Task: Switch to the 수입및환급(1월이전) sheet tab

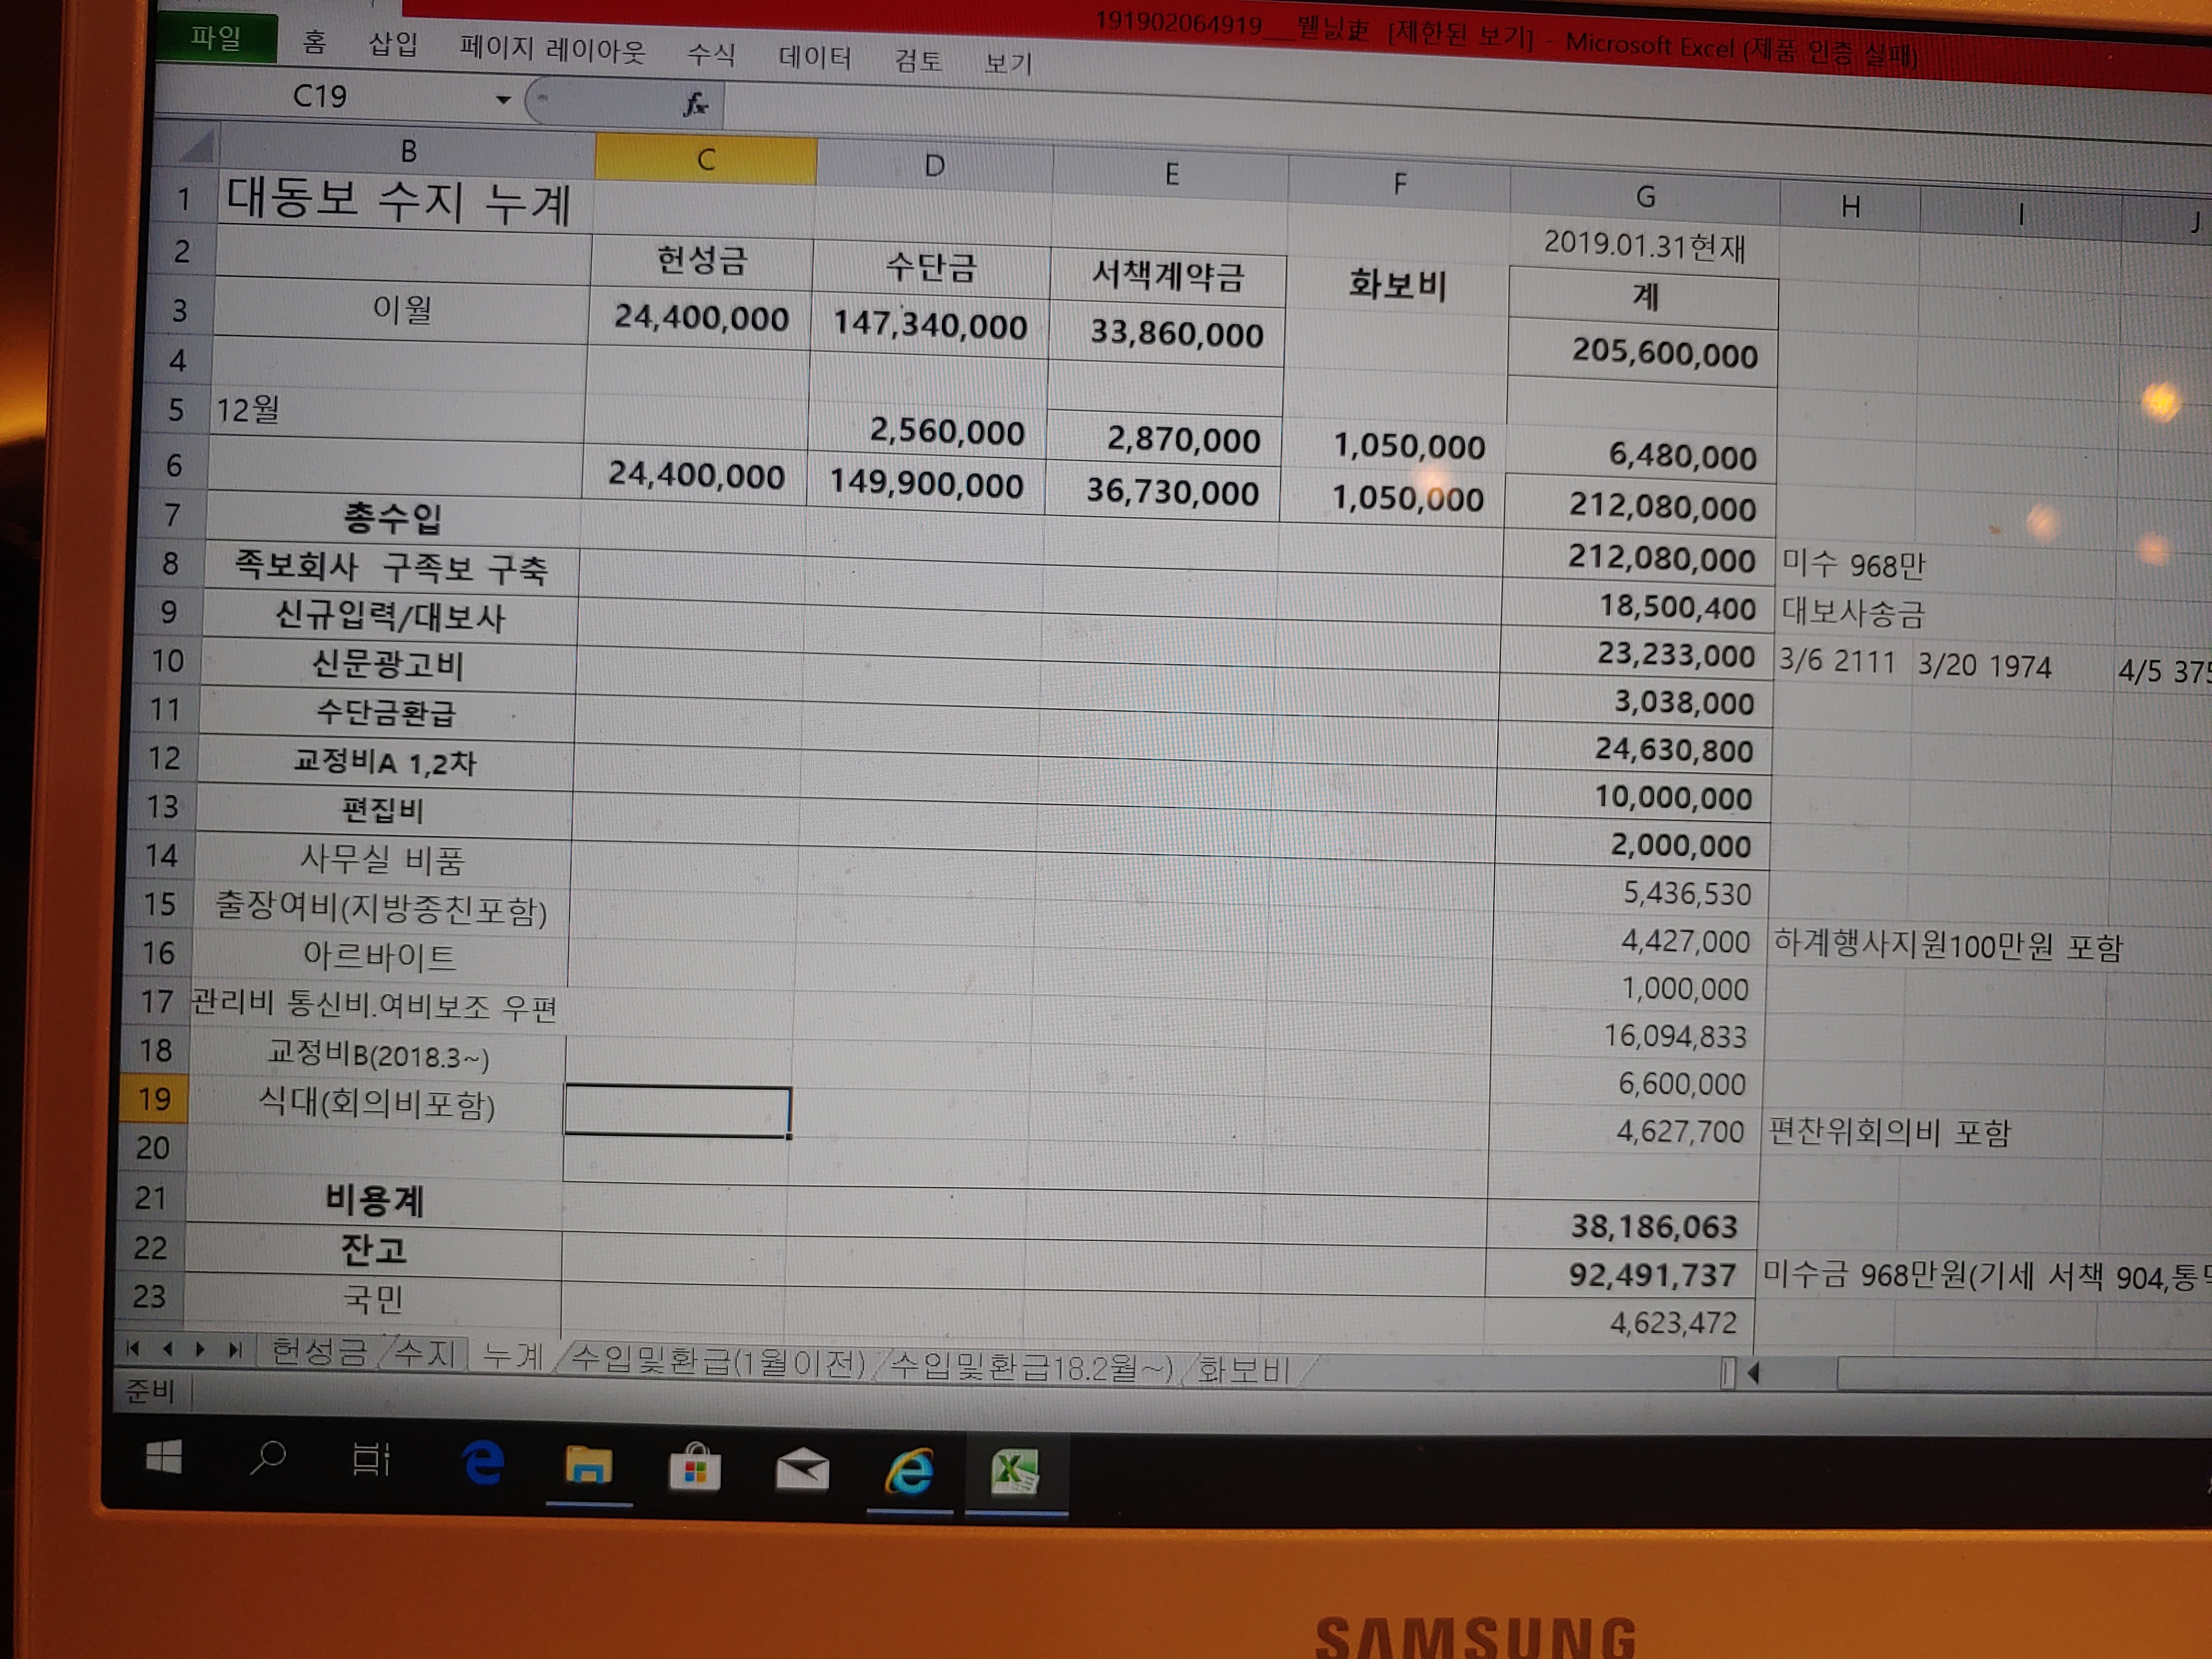Action: [x=718, y=1361]
